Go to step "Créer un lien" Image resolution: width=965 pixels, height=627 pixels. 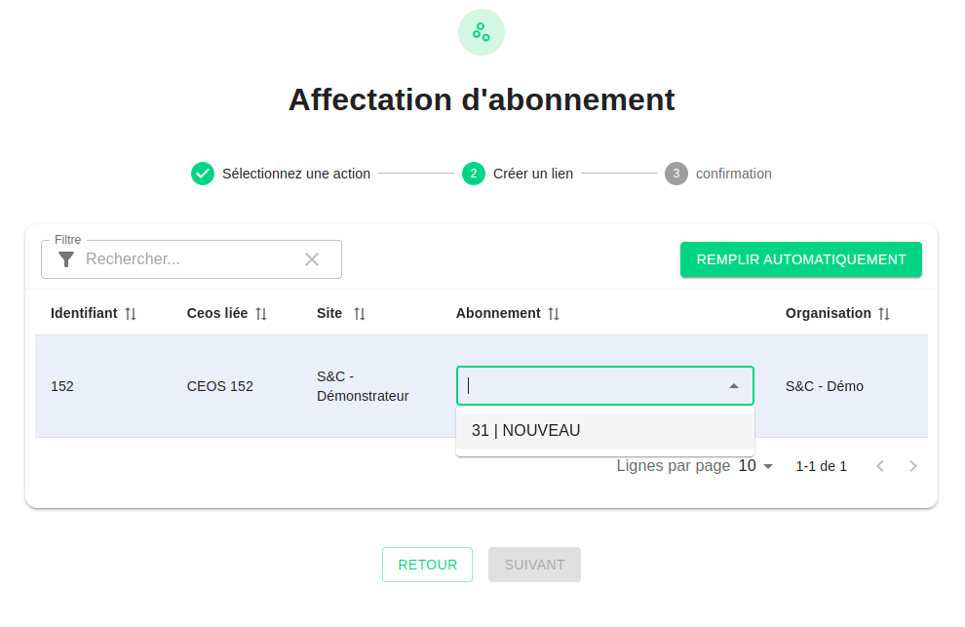(532, 174)
